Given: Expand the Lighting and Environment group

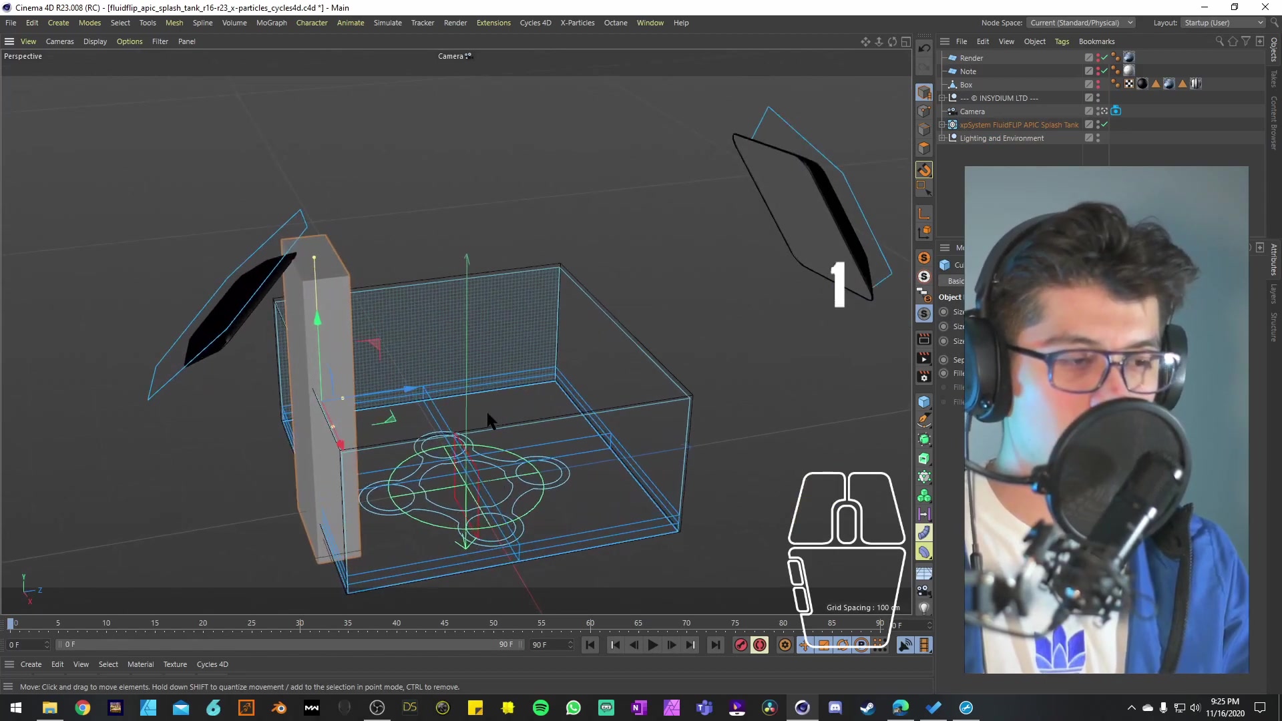Looking at the screenshot, I should (941, 138).
